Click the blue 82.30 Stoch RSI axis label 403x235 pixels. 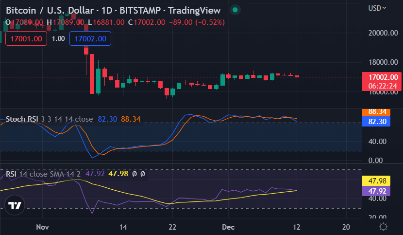coord(376,121)
